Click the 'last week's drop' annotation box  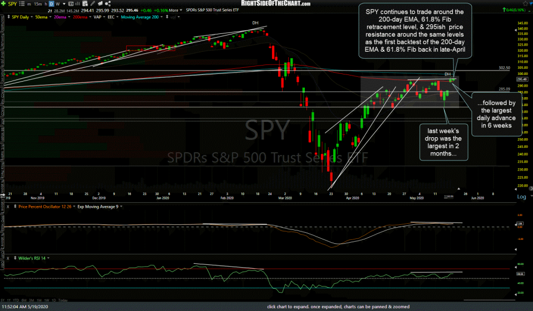(x=443, y=142)
